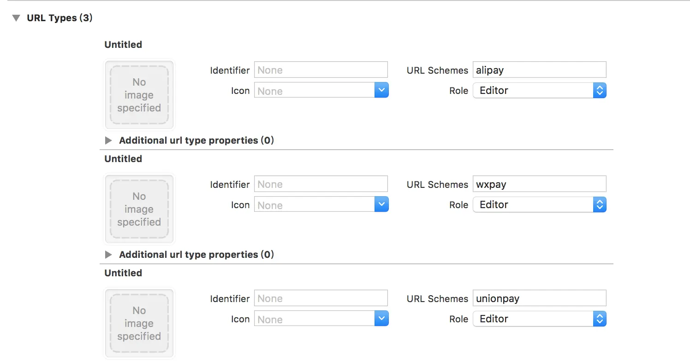Edit the URL Schemes field containing alipay

540,70
